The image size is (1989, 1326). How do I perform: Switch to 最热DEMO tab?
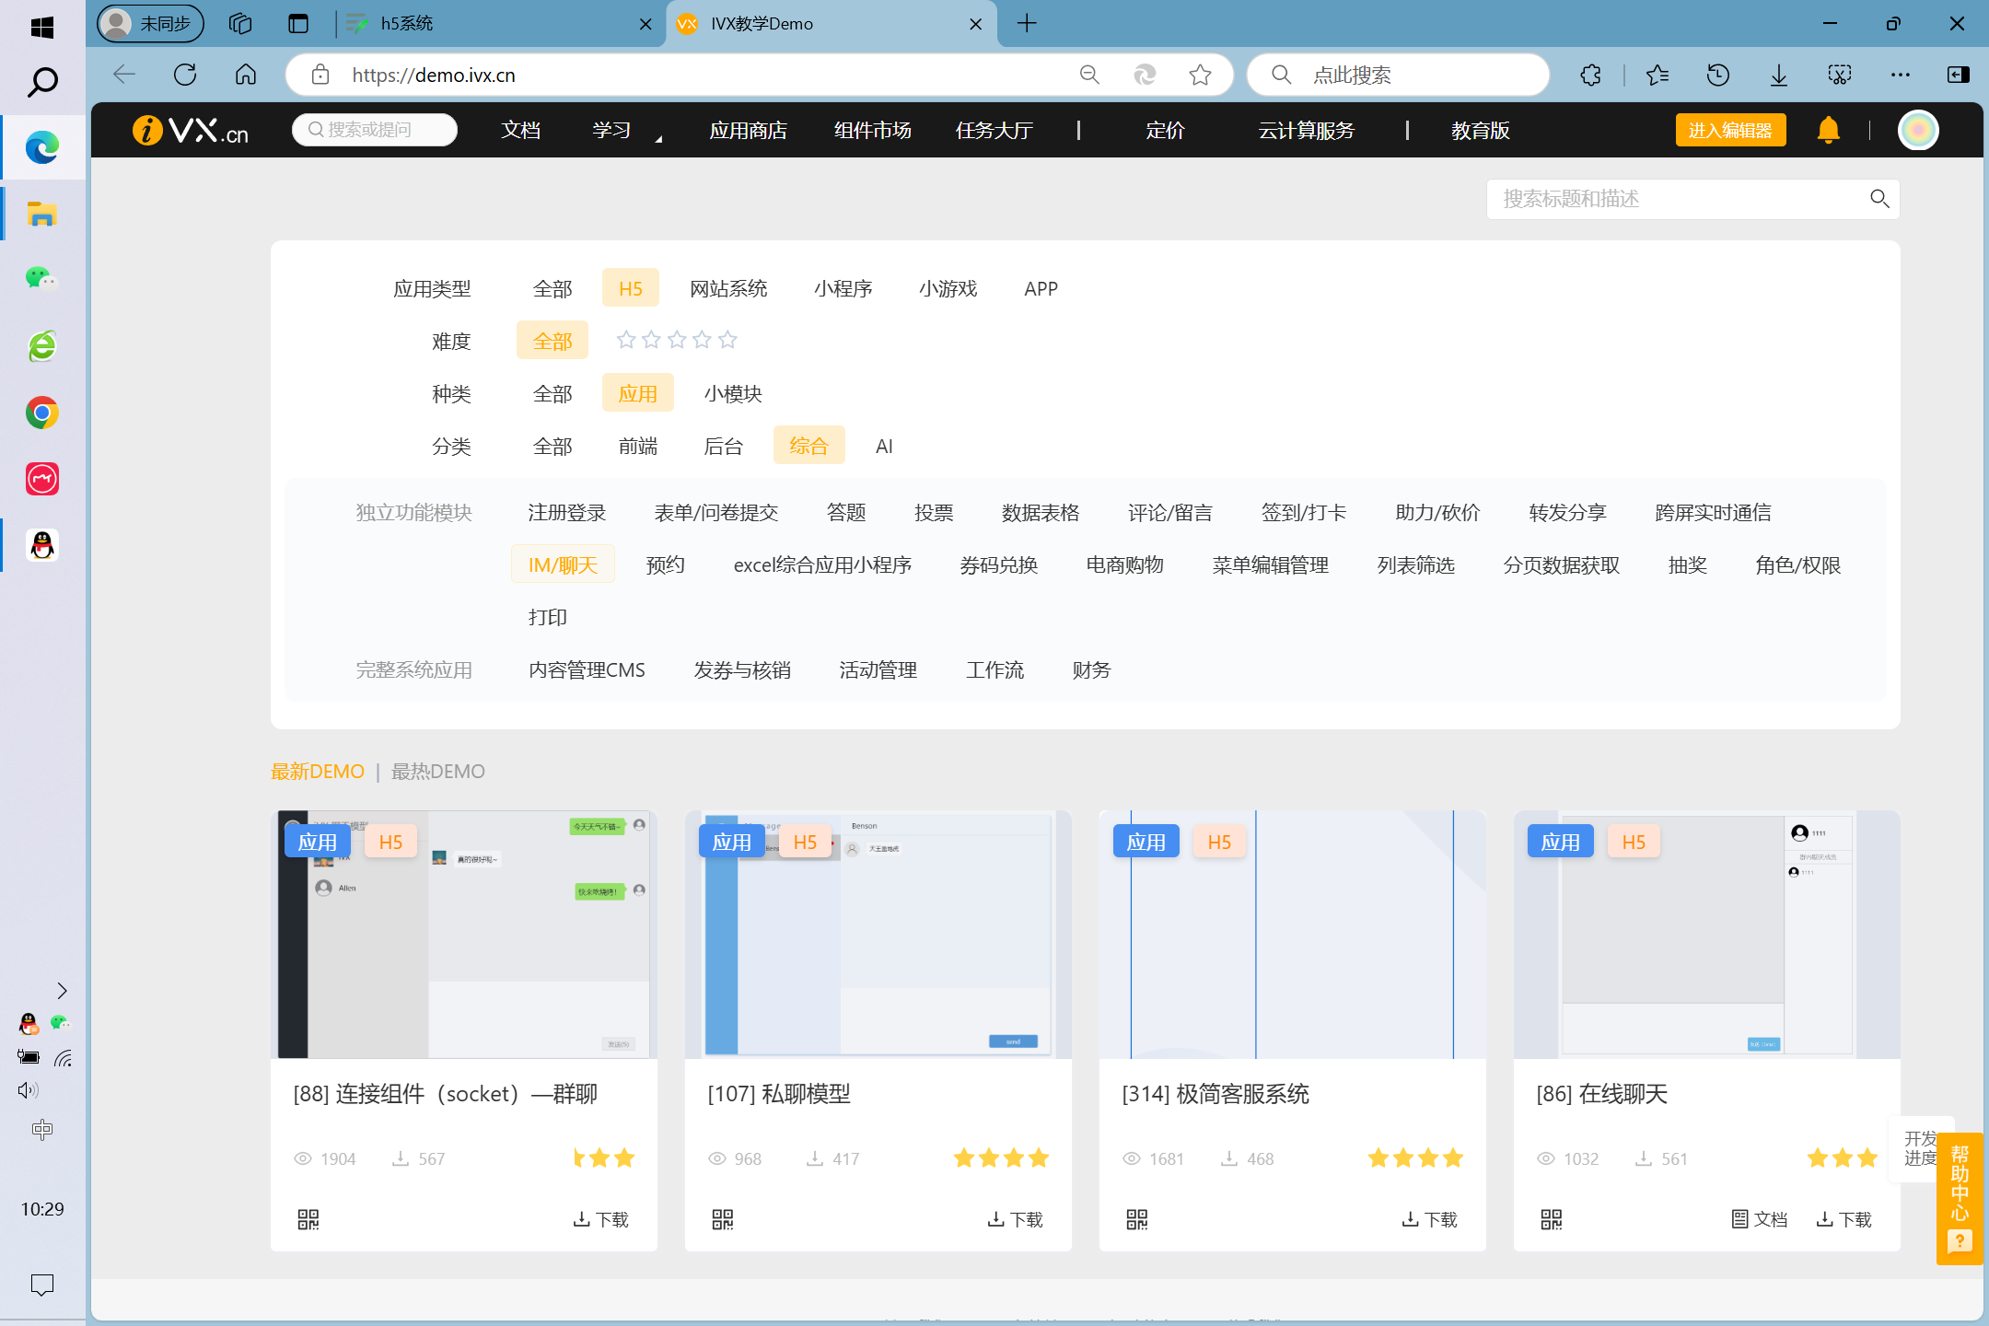[x=437, y=772]
